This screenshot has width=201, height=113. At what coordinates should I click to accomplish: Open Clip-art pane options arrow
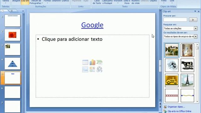pyautogui.click(x=195, y=11)
